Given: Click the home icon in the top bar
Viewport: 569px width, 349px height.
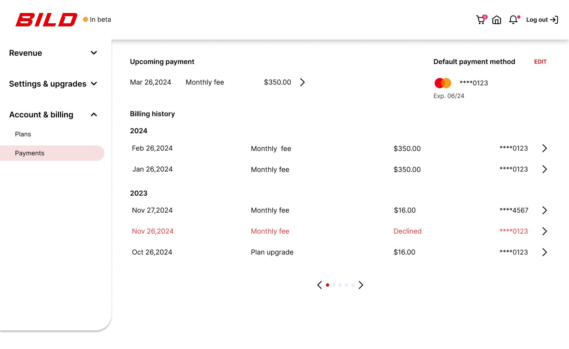Looking at the screenshot, I should (x=497, y=19).
